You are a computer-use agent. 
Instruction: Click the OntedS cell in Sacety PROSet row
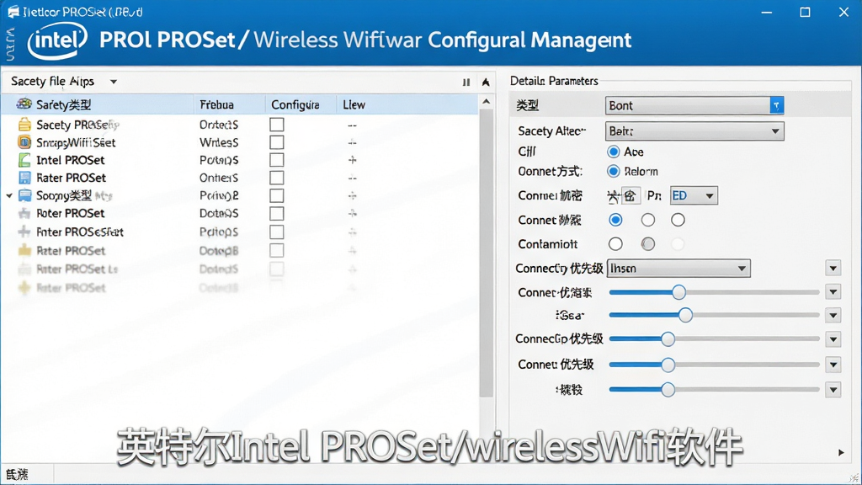pos(219,125)
